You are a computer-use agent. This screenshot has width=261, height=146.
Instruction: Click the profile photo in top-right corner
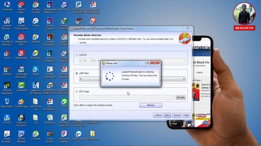click(x=244, y=13)
